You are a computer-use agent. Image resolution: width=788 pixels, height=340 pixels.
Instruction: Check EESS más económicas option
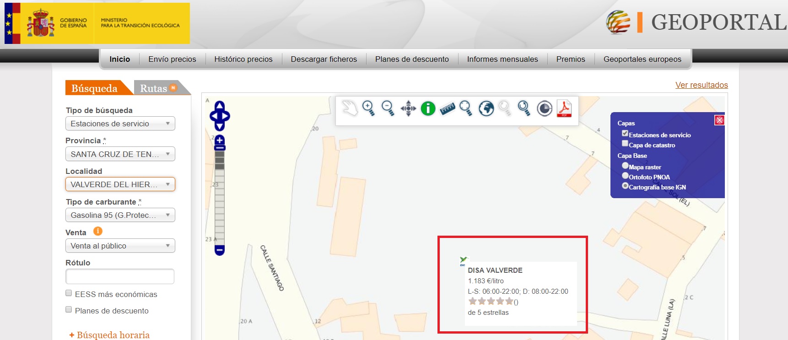click(x=69, y=293)
